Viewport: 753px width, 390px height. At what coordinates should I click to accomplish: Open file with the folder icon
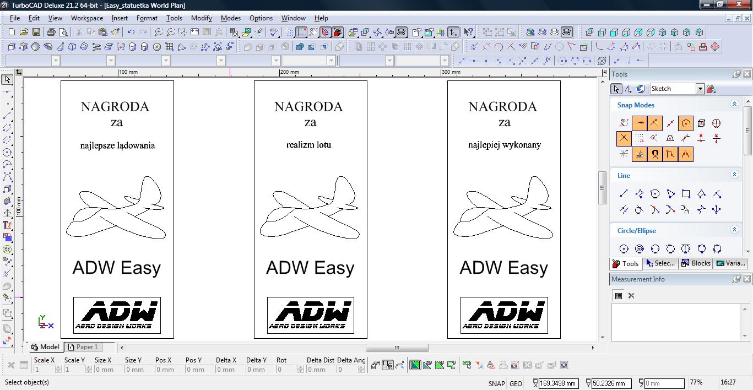(x=24, y=32)
